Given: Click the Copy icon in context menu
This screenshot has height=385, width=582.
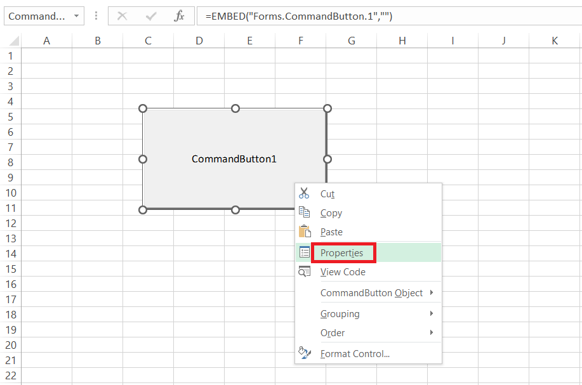Looking at the screenshot, I should (304, 212).
